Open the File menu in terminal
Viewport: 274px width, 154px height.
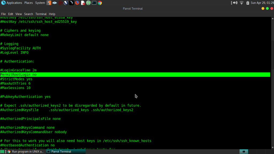pos(3,14)
